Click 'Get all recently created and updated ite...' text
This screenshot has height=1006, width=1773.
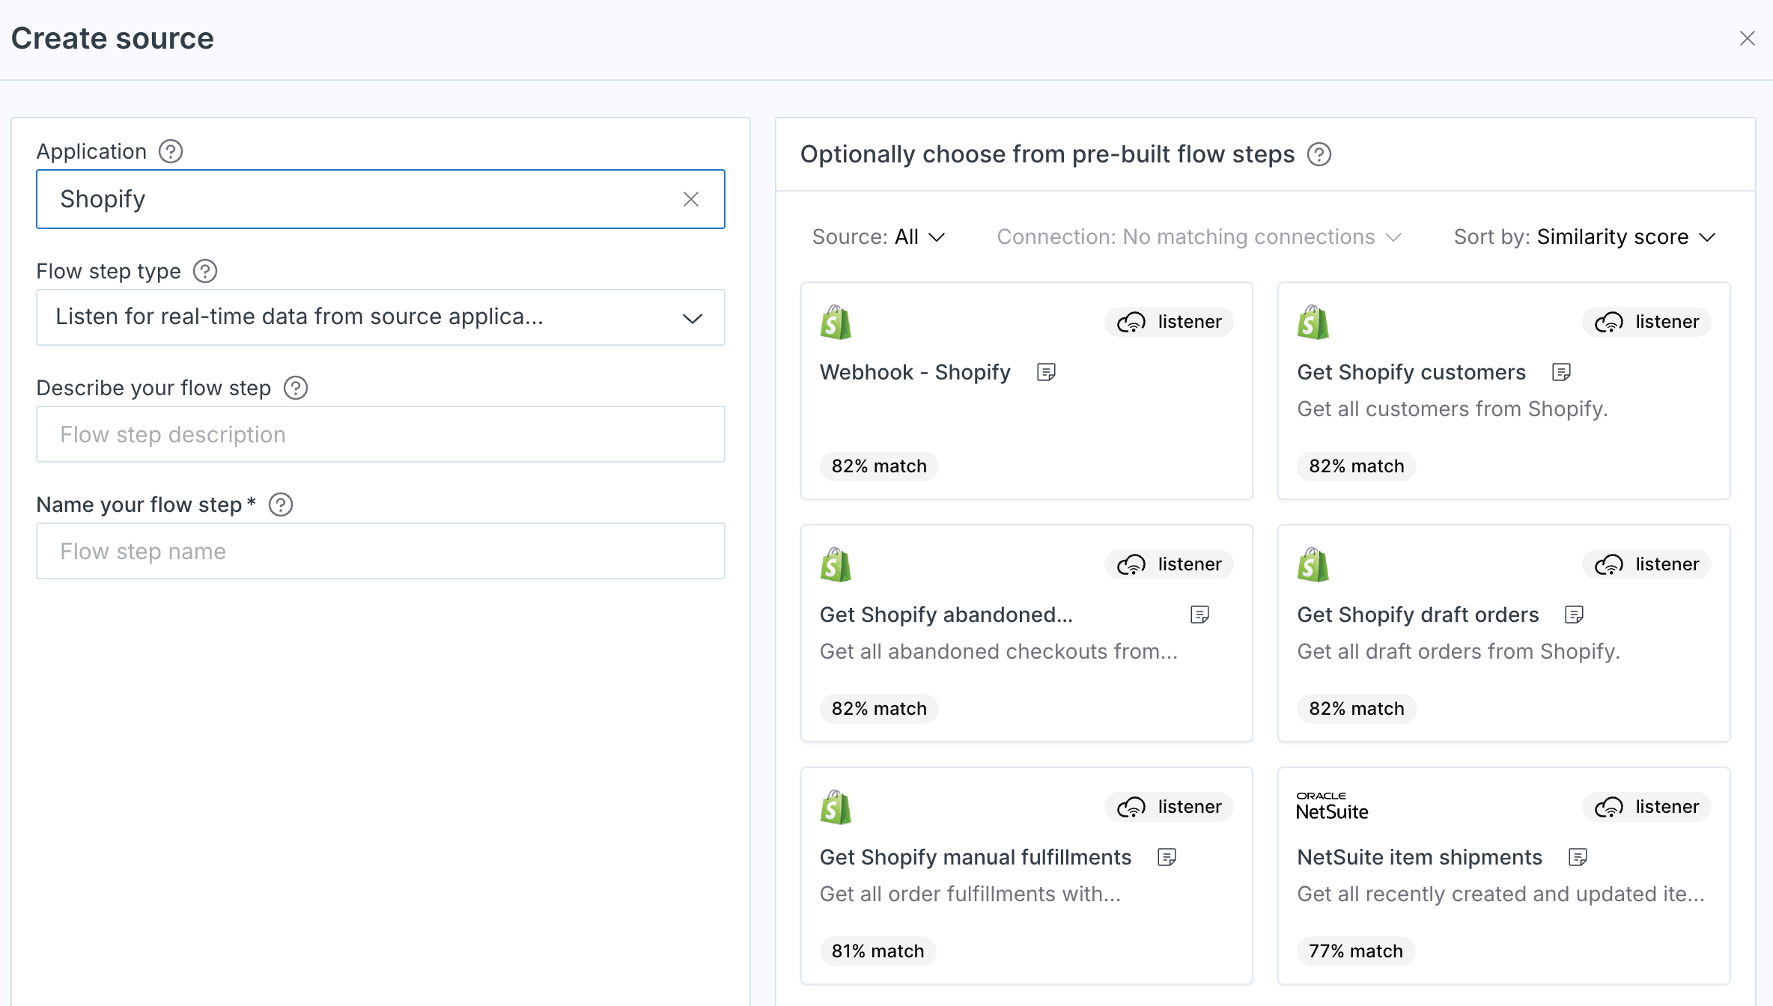[1501, 894]
